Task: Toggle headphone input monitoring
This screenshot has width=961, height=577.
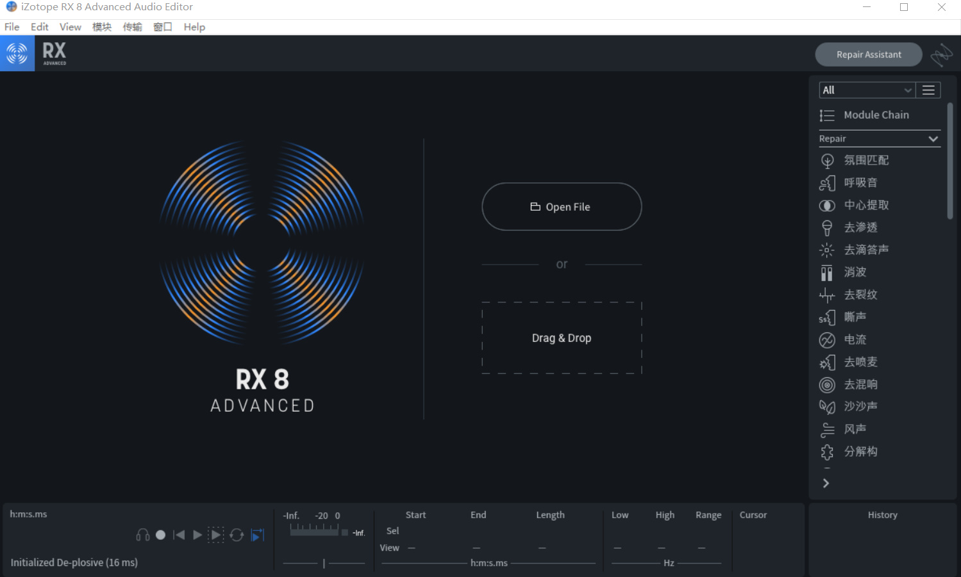Action: click(x=143, y=535)
